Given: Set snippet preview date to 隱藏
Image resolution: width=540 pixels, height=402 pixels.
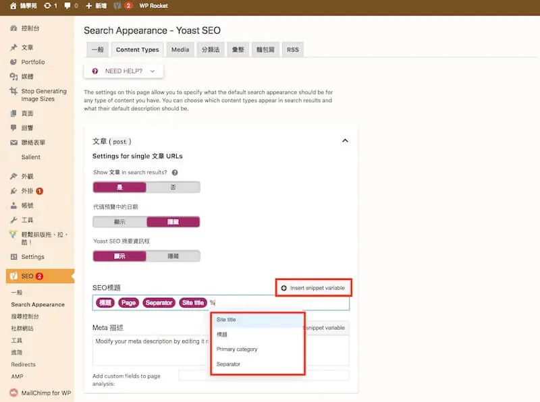Looking at the screenshot, I should tap(173, 222).
